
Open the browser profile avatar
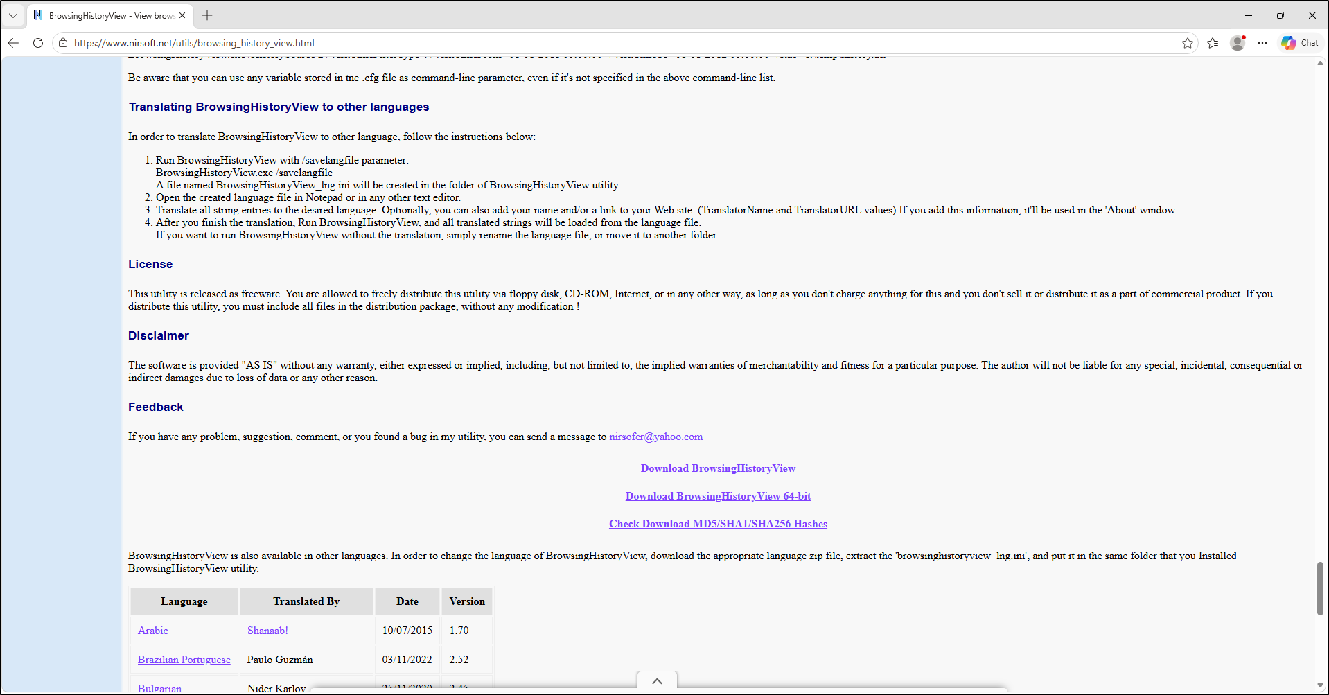[x=1238, y=43]
